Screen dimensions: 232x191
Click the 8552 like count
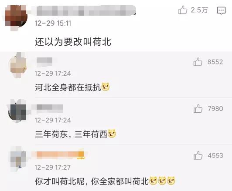(215, 62)
